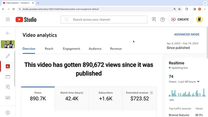
Task: Click the YouTube Studio logo
Action: [x=26, y=19]
